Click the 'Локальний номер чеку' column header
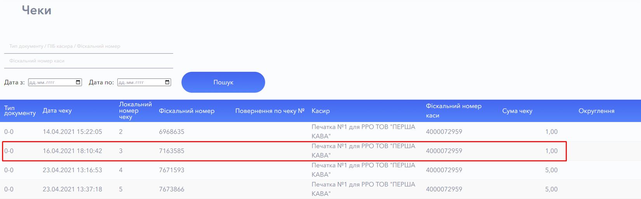Viewport: 641px width, 199px height. (135, 111)
